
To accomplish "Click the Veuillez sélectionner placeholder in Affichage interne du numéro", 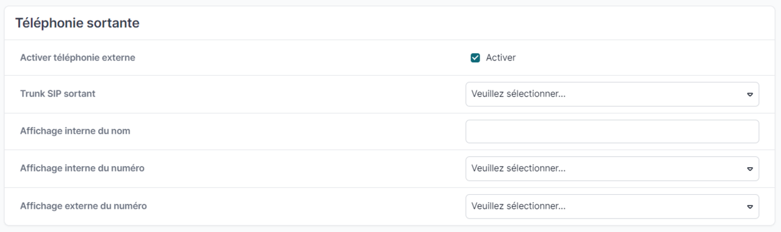I will (x=519, y=169).
